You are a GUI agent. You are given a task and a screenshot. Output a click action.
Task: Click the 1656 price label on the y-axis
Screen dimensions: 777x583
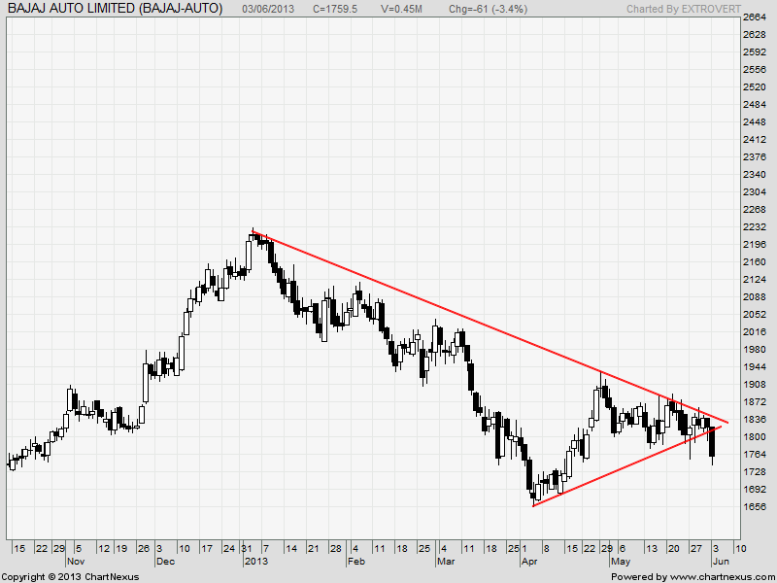click(755, 507)
